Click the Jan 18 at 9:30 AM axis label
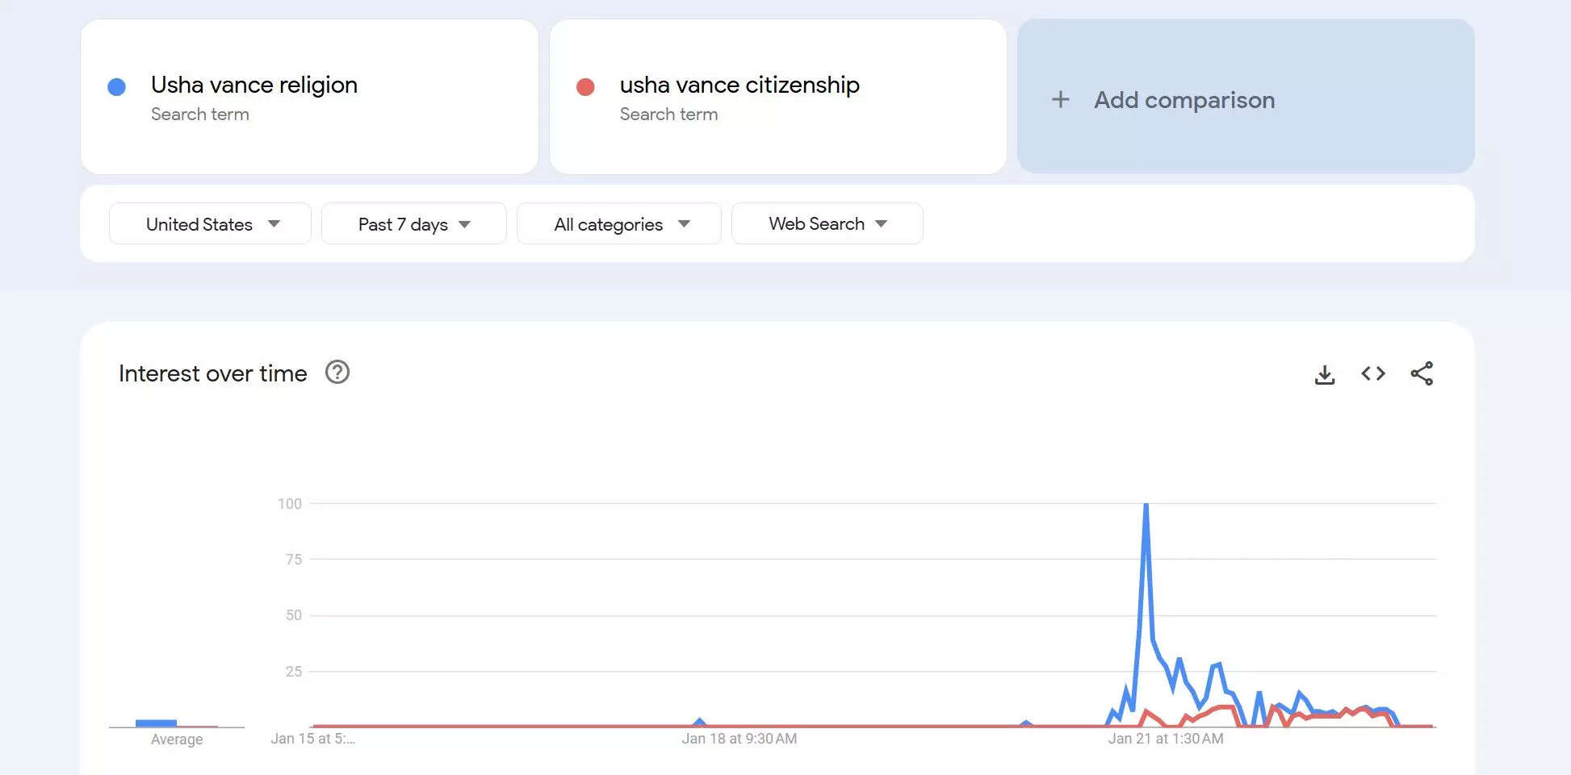This screenshot has height=775, width=1571. pos(739,738)
